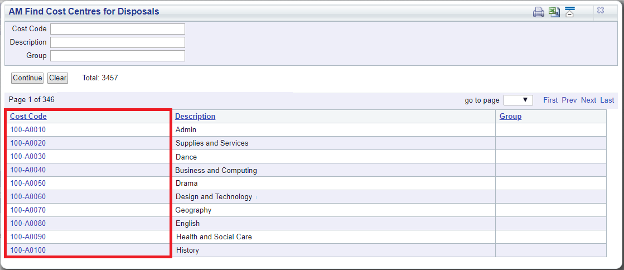Sort by Group column header

(511, 116)
